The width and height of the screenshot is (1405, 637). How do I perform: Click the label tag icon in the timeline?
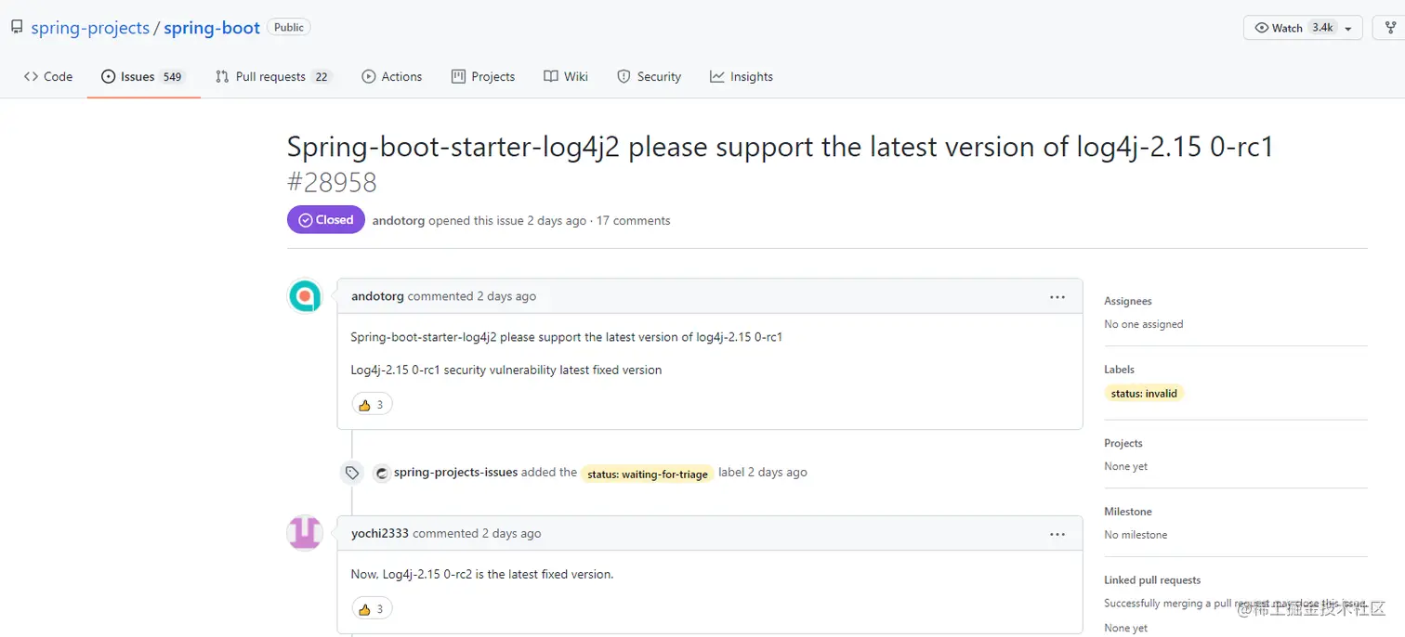click(351, 472)
